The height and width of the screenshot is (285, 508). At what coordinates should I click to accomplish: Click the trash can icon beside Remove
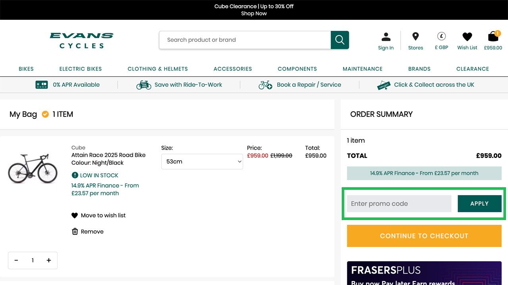click(x=75, y=232)
